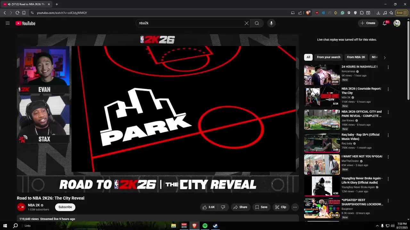Open the browser extensions puzzle icon
The image size is (410, 230).
click(362, 13)
